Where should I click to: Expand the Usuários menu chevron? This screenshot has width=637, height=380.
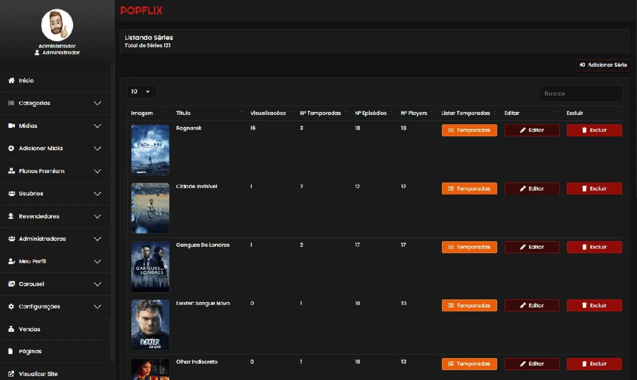[x=98, y=193]
